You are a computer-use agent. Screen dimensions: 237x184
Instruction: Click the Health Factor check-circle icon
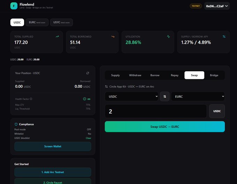(x=84, y=99)
